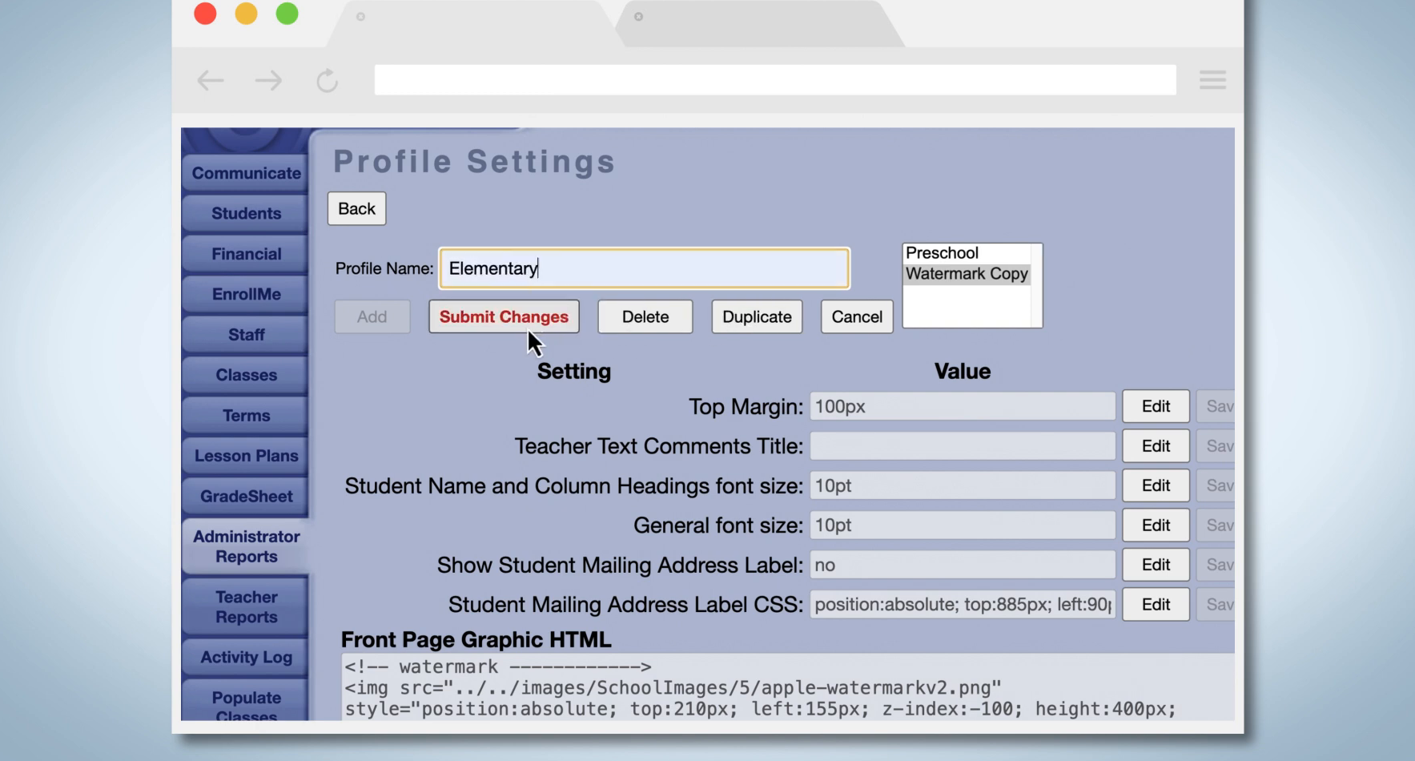Image resolution: width=1415 pixels, height=761 pixels.
Task: Open Teacher Reports in the sidebar
Action: 246,607
